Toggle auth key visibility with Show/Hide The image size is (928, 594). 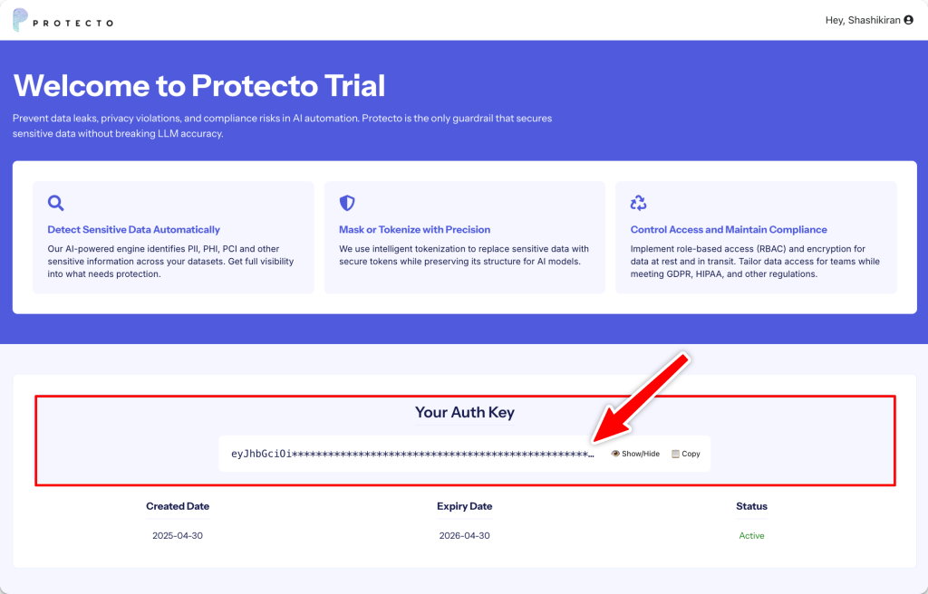(640, 454)
